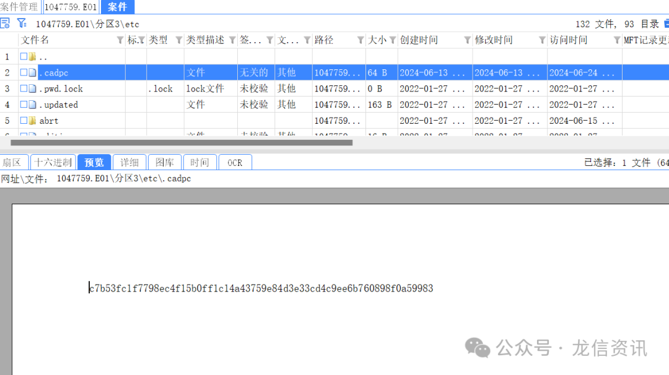Image resolution: width=669 pixels, height=375 pixels.
Task: Click the .updated file icon
Action: [32, 105]
